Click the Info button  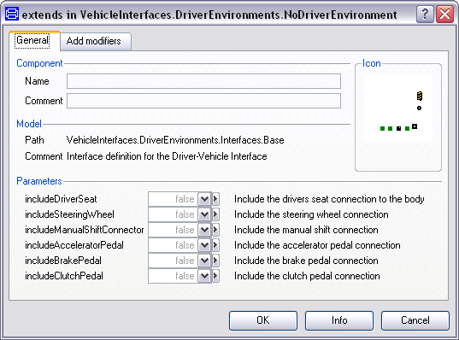click(339, 320)
